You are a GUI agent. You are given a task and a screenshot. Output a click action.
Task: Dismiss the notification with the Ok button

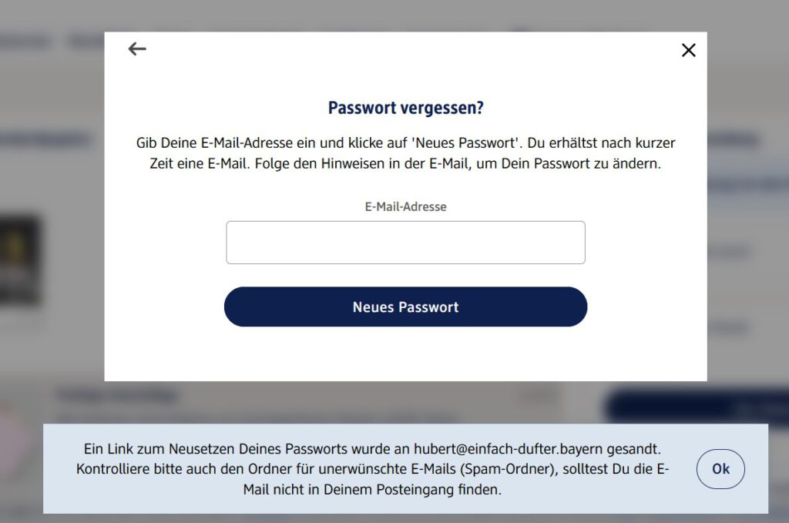720,468
